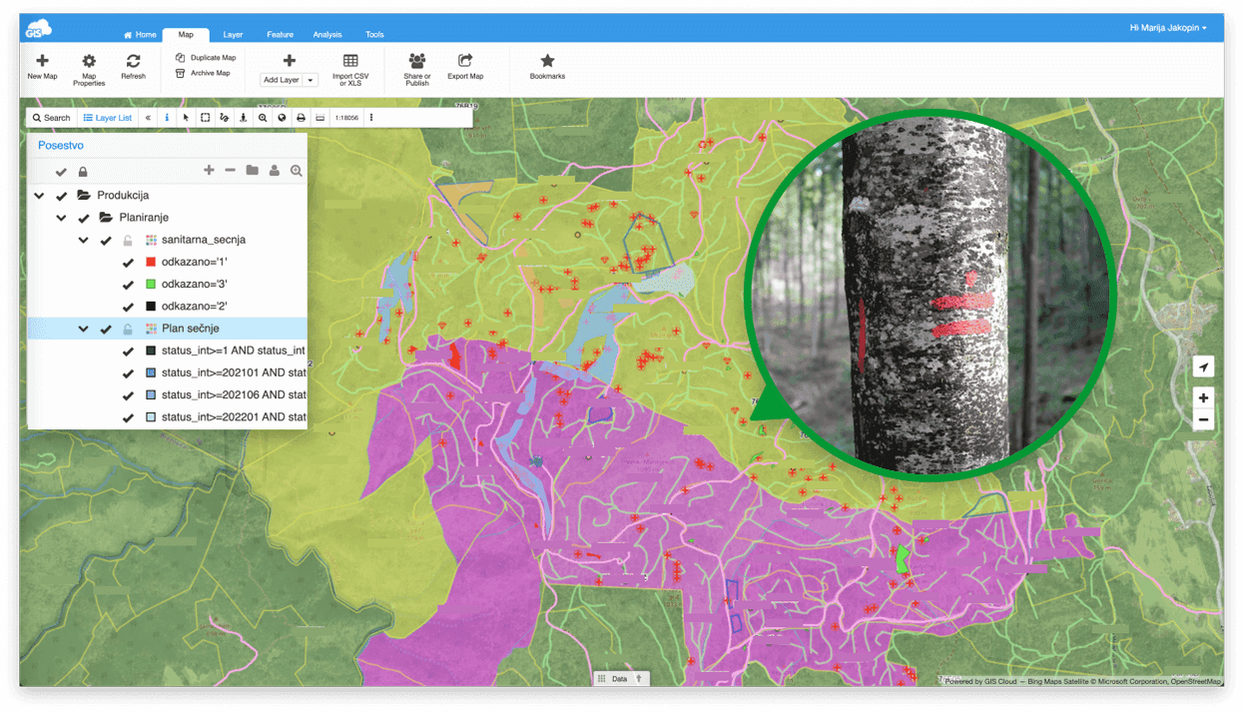Screen dimensions: 1243x712
Task: Click the Layer List button
Action: tap(107, 118)
